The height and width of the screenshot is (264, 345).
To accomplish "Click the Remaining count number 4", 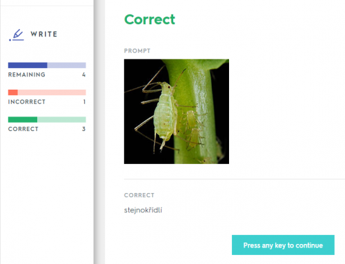I will [83, 74].
